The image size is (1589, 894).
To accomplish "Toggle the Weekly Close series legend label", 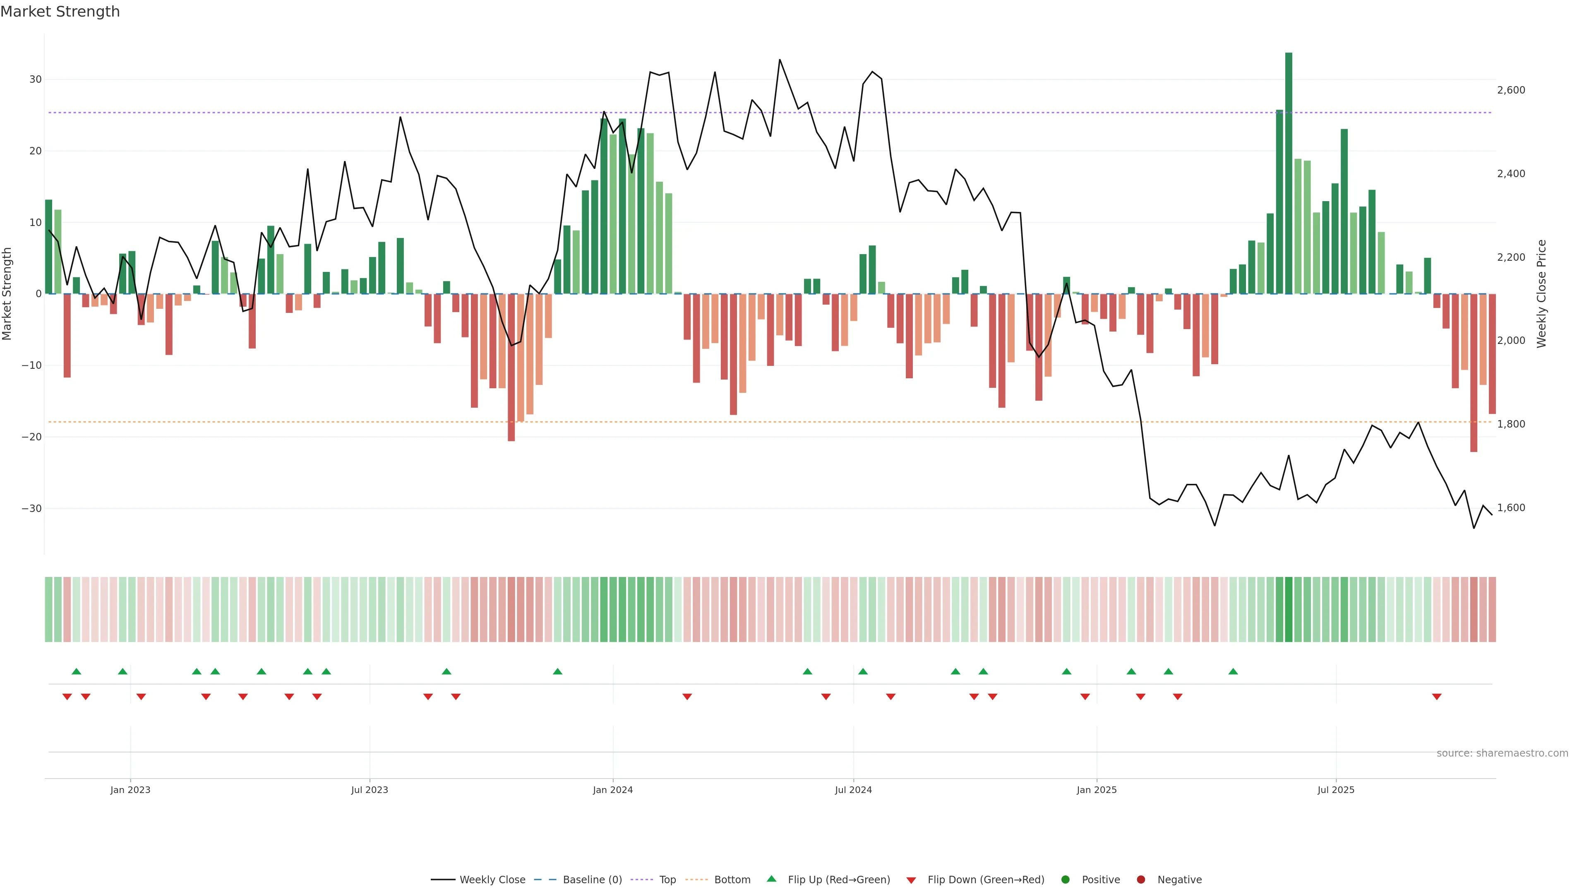I will coord(492,879).
